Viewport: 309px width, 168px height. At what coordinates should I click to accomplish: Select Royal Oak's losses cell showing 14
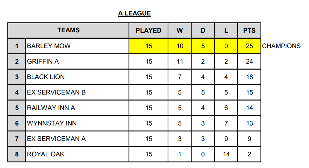226,154
